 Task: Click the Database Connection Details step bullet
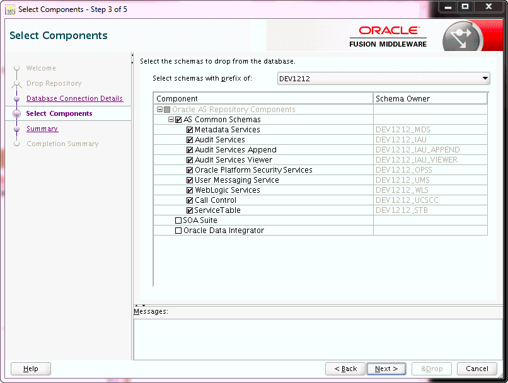click(x=17, y=98)
